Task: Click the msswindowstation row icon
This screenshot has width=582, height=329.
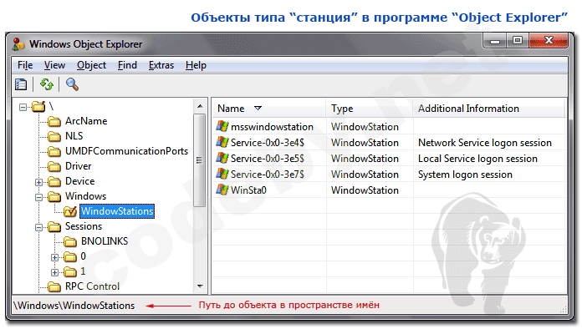Action: [222, 126]
